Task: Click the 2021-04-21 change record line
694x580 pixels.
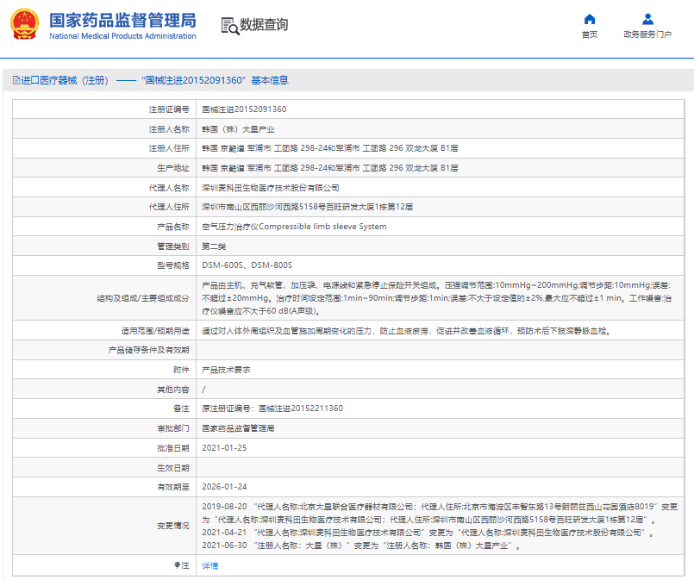Action: (428, 533)
